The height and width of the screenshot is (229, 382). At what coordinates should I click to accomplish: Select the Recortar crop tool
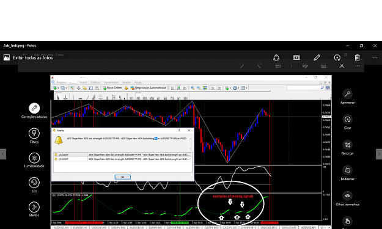click(x=347, y=147)
